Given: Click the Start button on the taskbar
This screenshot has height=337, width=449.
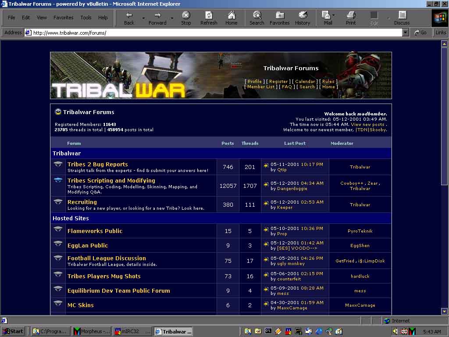Looking at the screenshot, I should point(13,332).
